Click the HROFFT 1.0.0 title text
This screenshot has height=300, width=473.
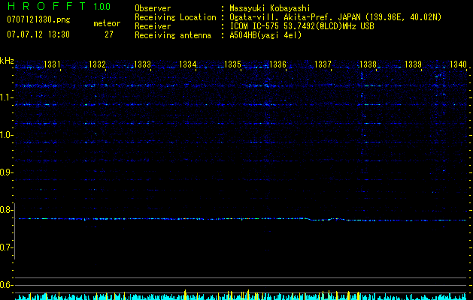59,6
